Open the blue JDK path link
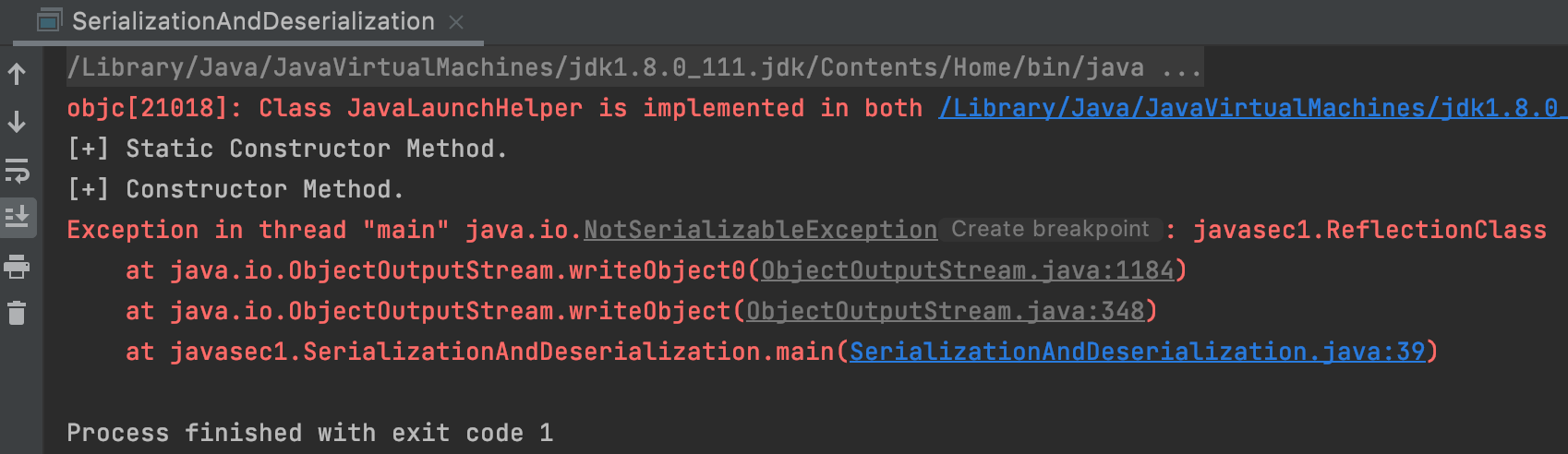The height and width of the screenshot is (454, 1568). (1248, 109)
